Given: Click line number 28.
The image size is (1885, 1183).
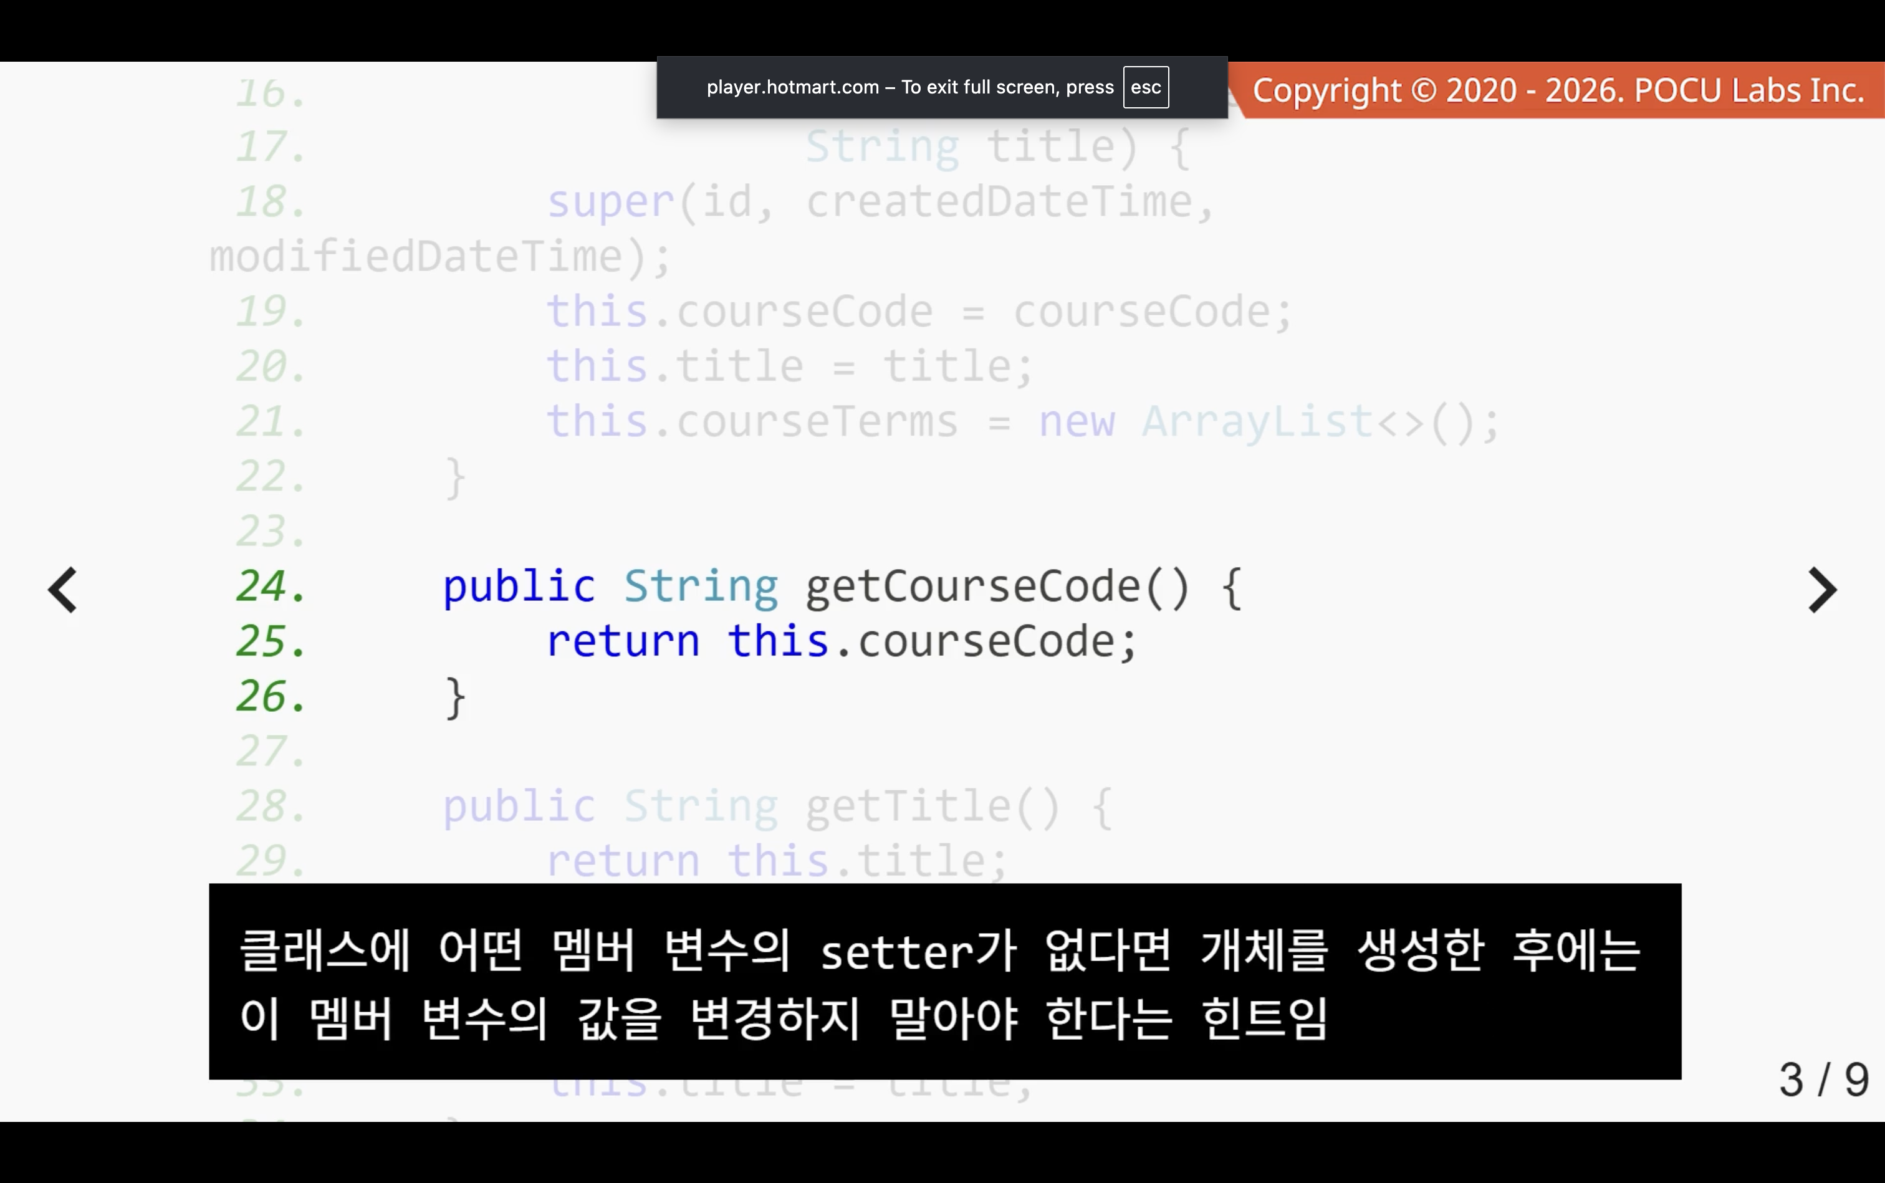Looking at the screenshot, I should tap(270, 807).
